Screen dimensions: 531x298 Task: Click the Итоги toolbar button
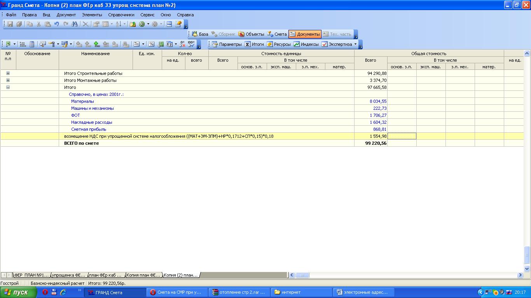254,44
